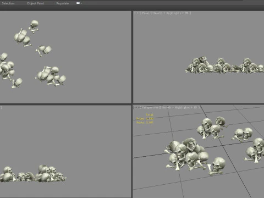Click the yellow Total statistics heading

click(x=150, y=115)
